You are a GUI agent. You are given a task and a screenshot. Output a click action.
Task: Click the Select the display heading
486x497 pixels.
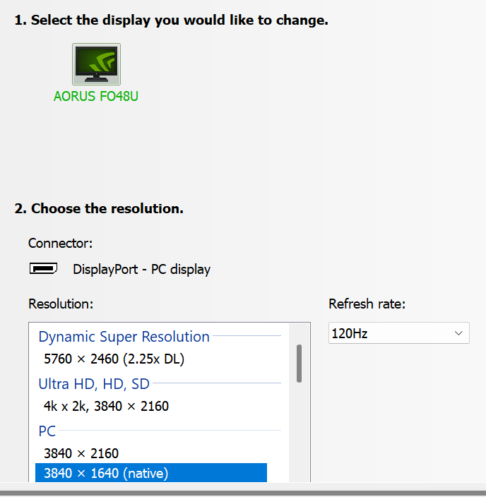tap(172, 20)
